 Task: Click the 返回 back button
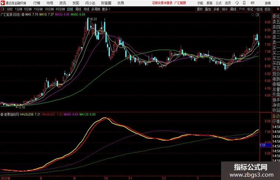[x=268, y=9]
